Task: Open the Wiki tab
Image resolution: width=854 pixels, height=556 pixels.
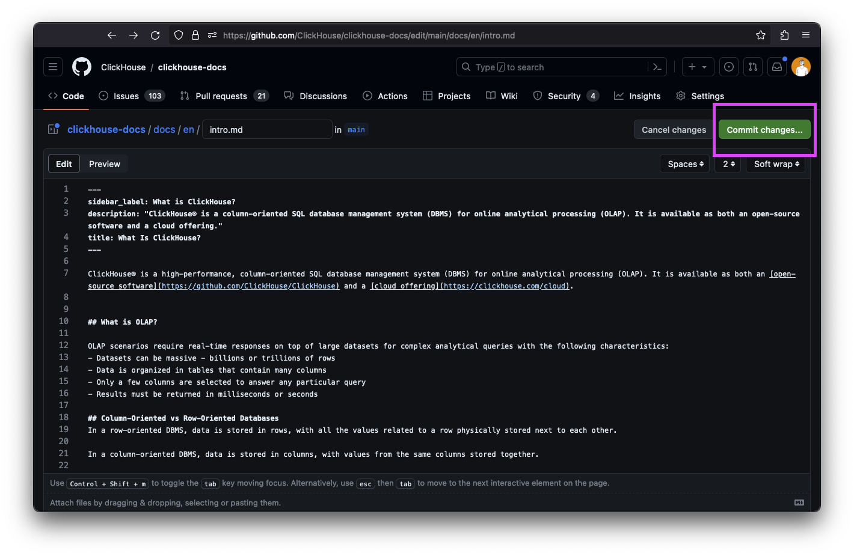Action: tap(502, 96)
